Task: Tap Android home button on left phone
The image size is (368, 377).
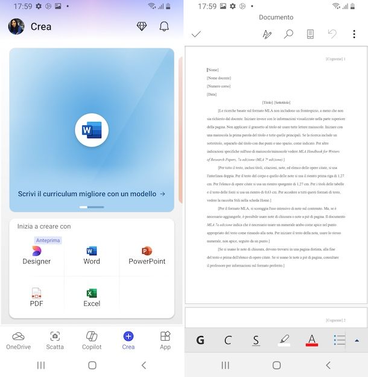Action: click(92, 365)
